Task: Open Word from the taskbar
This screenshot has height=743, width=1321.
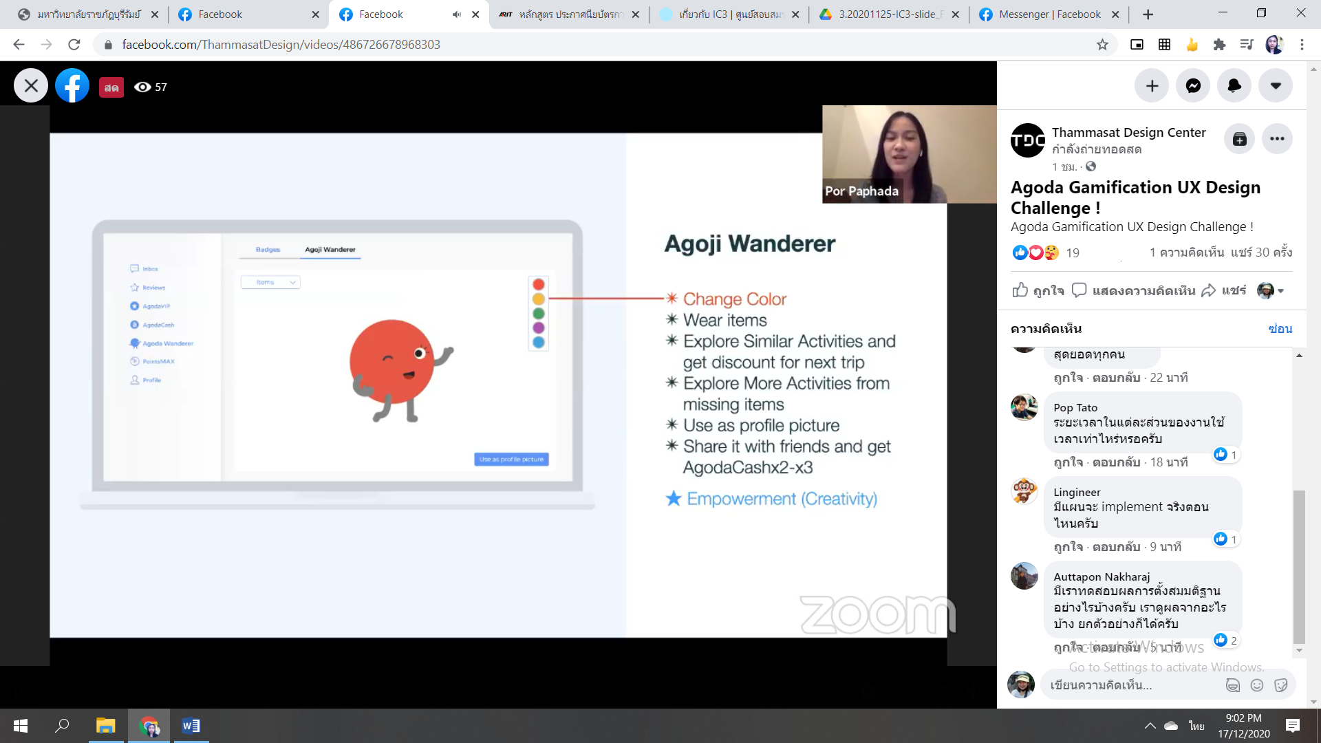Action: coord(191,726)
